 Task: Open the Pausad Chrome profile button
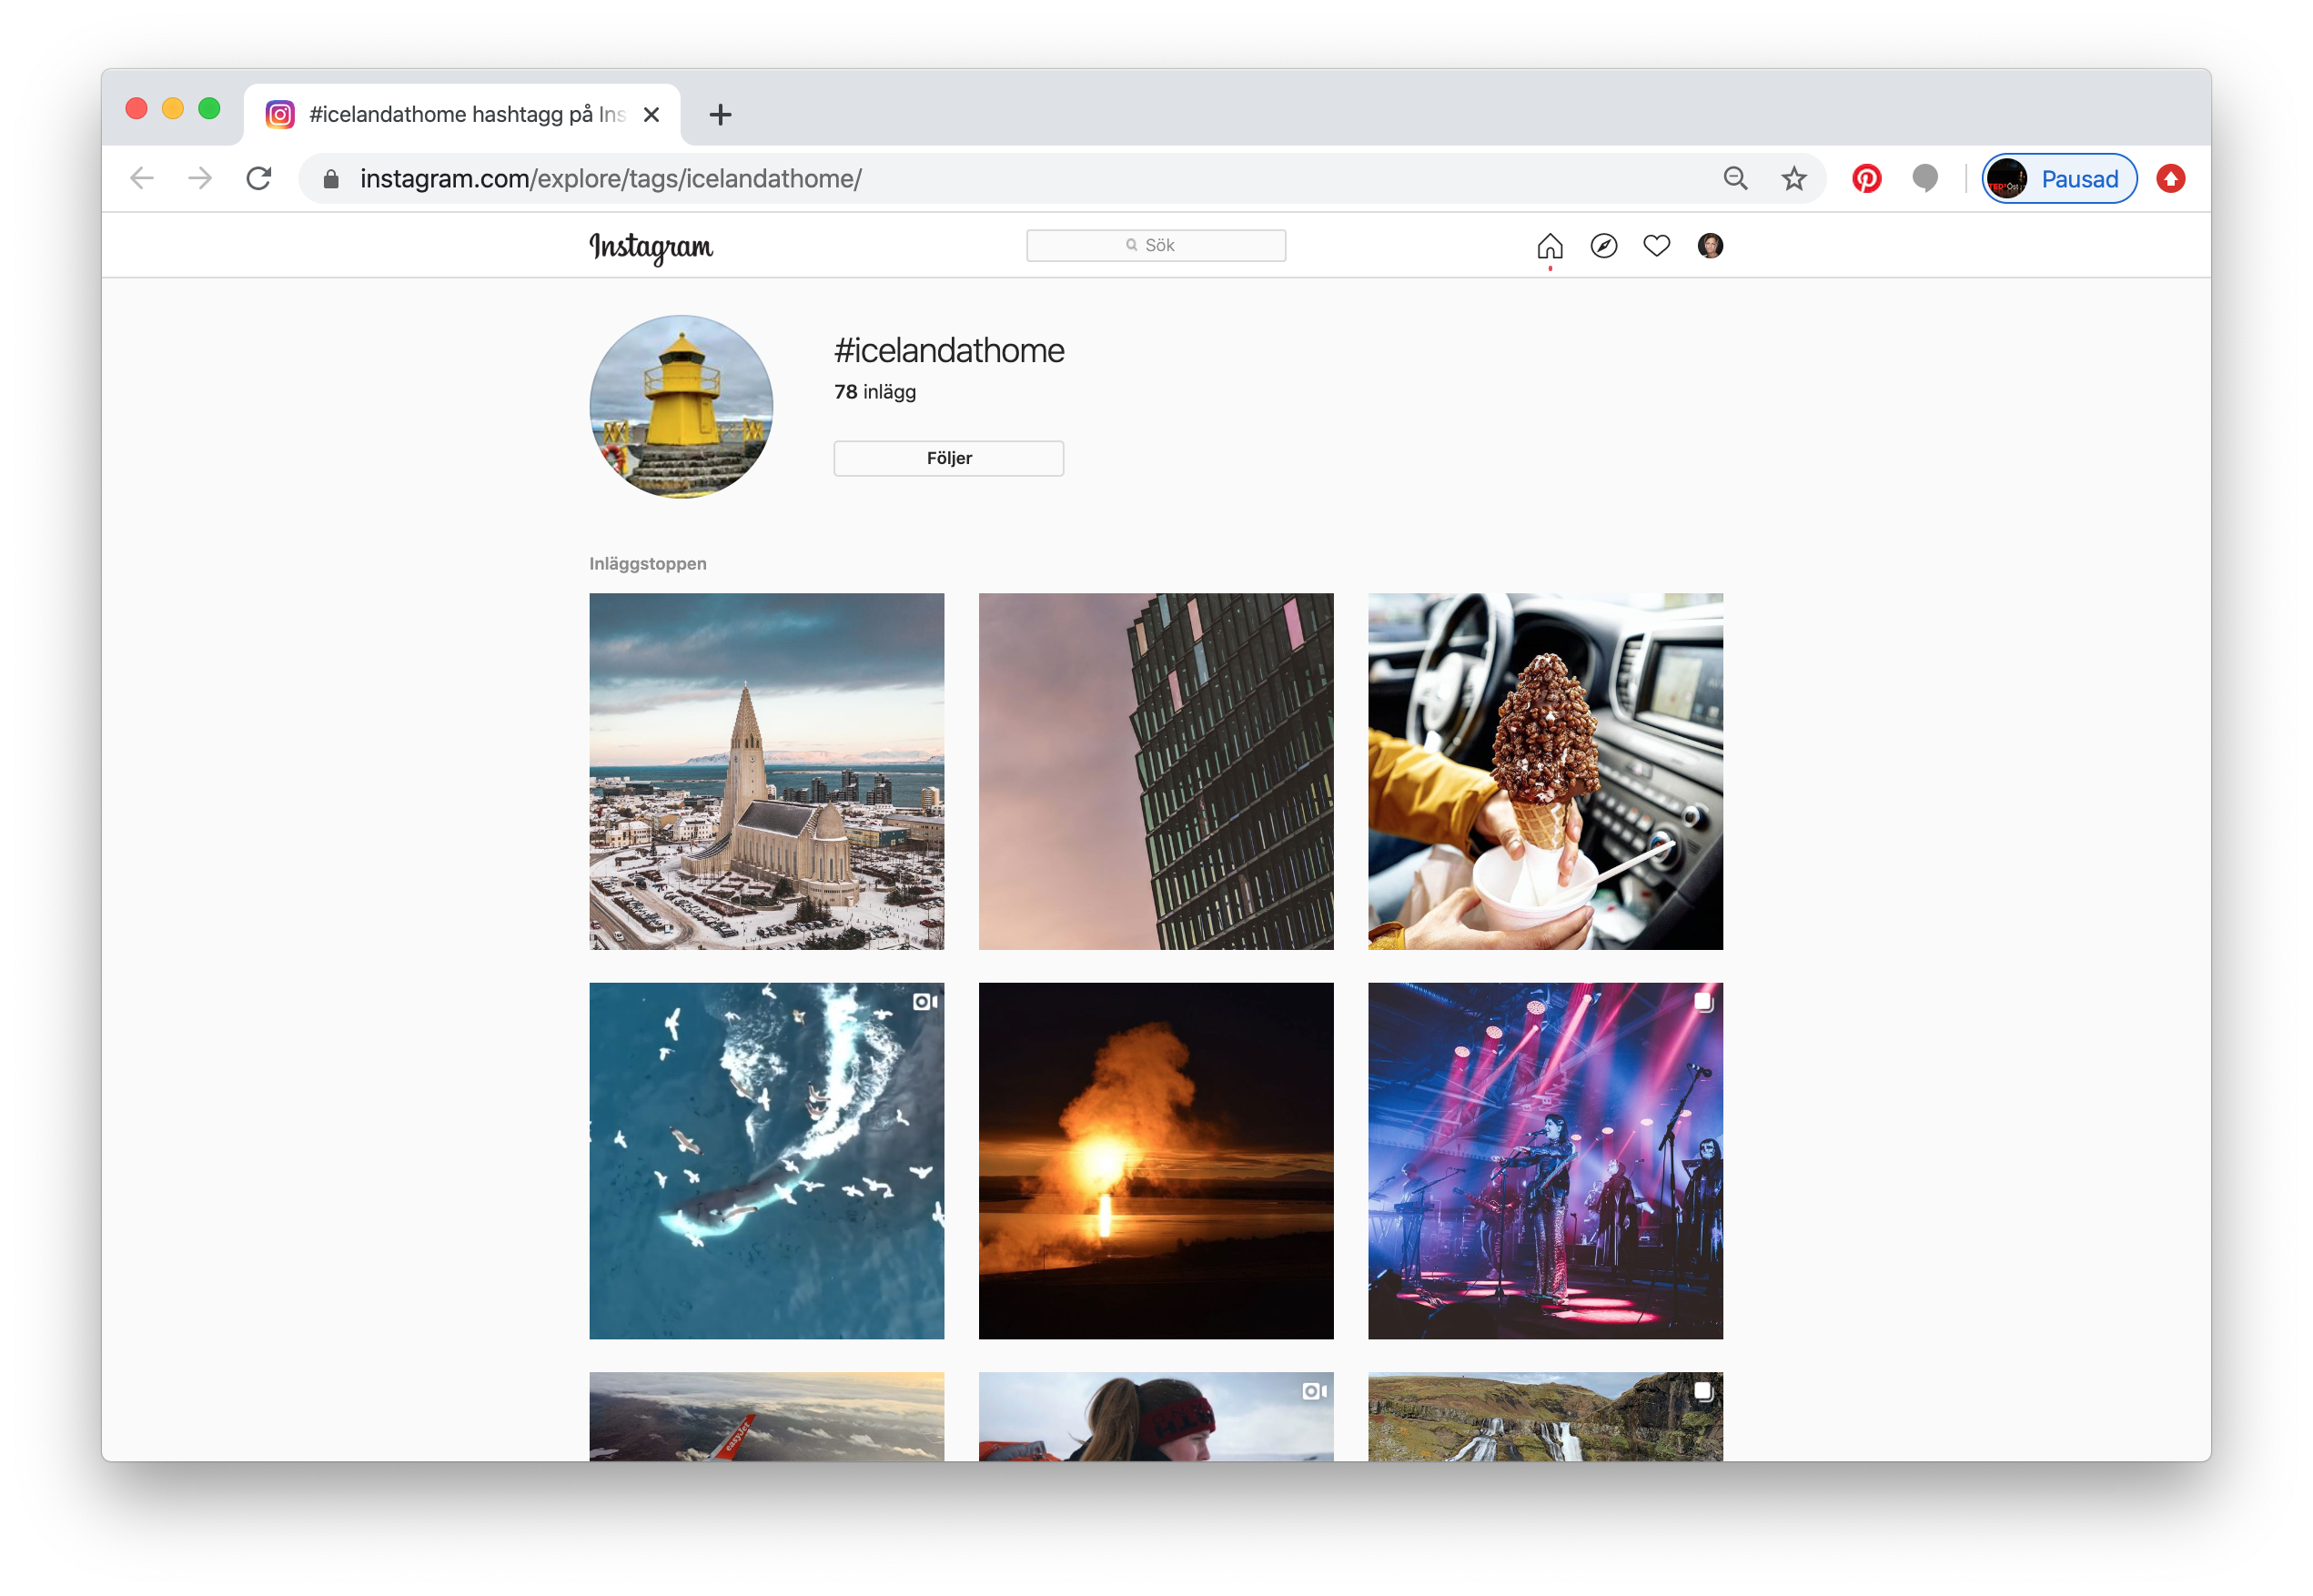pos(2058,178)
